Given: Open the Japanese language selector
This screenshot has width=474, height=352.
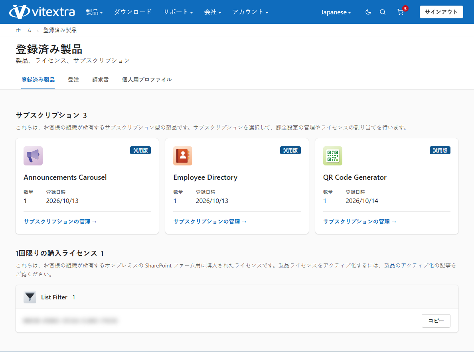Looking at the screenshot, I should coord(336,12).
